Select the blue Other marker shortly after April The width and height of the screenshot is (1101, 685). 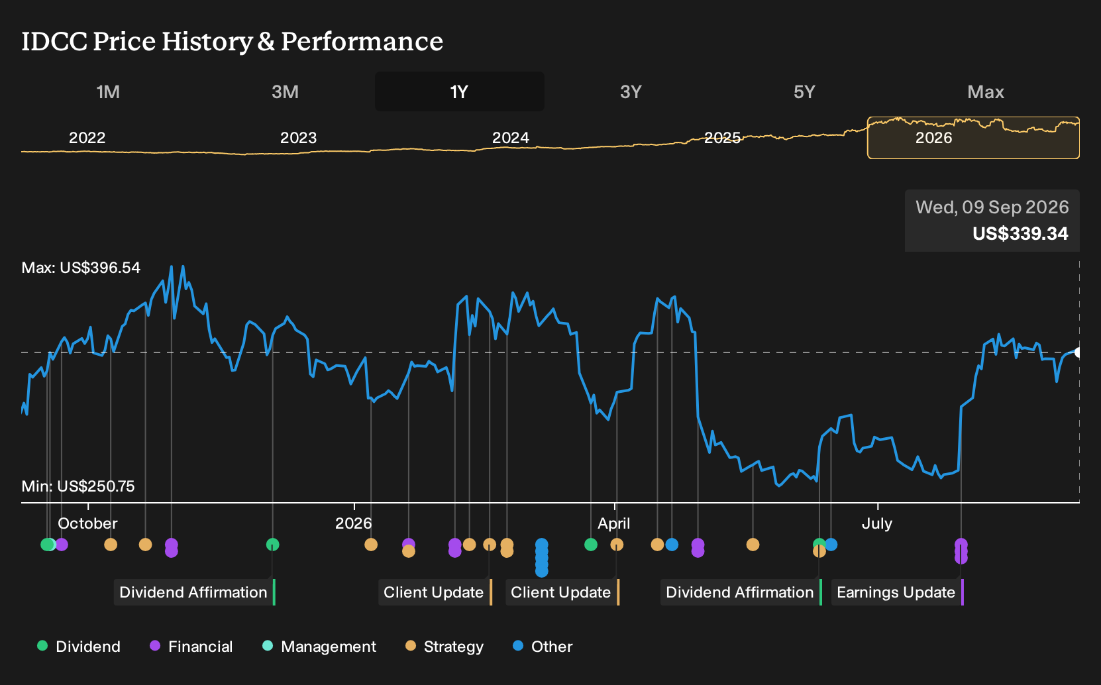[672, 545]
